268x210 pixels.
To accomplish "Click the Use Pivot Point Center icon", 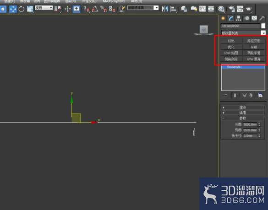I will point(58,9).
